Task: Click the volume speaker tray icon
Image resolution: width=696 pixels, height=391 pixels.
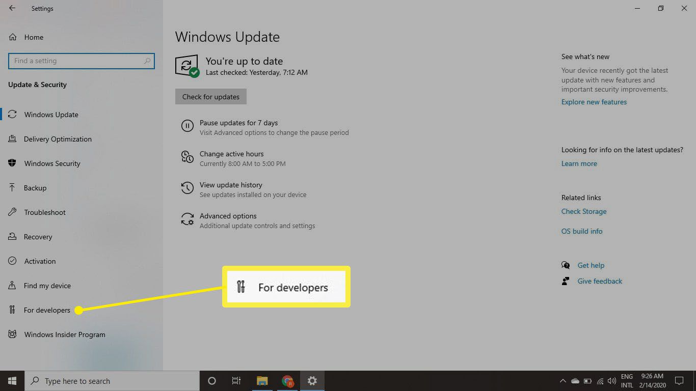Action: click(611, 381)
